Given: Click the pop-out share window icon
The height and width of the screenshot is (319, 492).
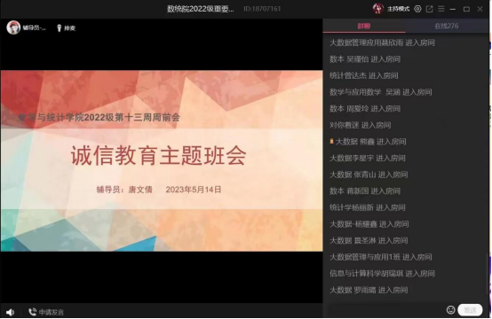Looking at the screenshot, I should pos(429,9).
